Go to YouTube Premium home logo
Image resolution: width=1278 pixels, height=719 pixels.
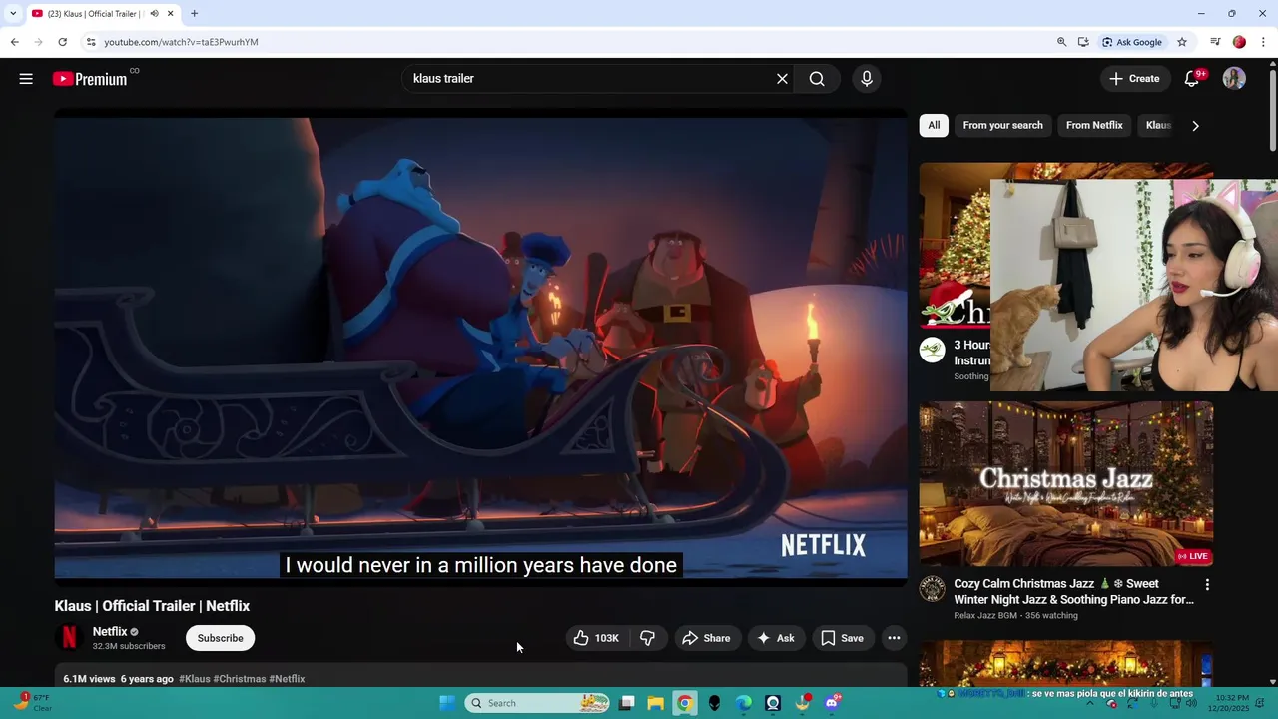(90, 79)
